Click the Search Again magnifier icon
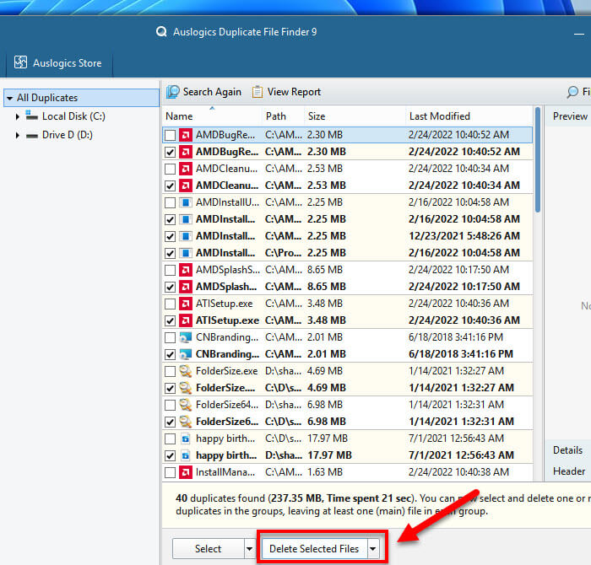 pos(173,91)
